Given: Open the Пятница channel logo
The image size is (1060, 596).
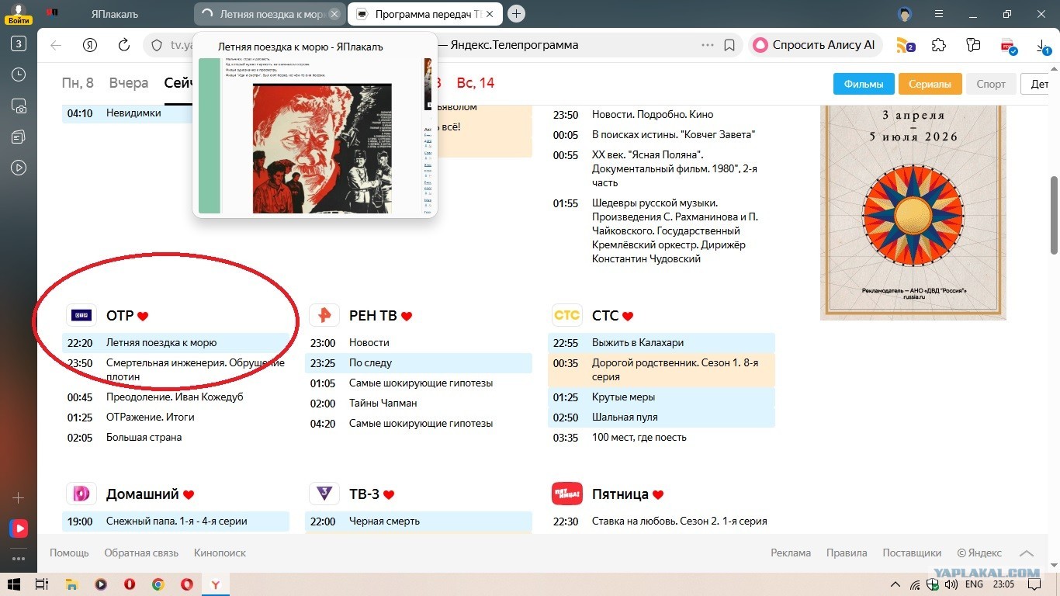Looking at the screenshot, I should (567, 494).
